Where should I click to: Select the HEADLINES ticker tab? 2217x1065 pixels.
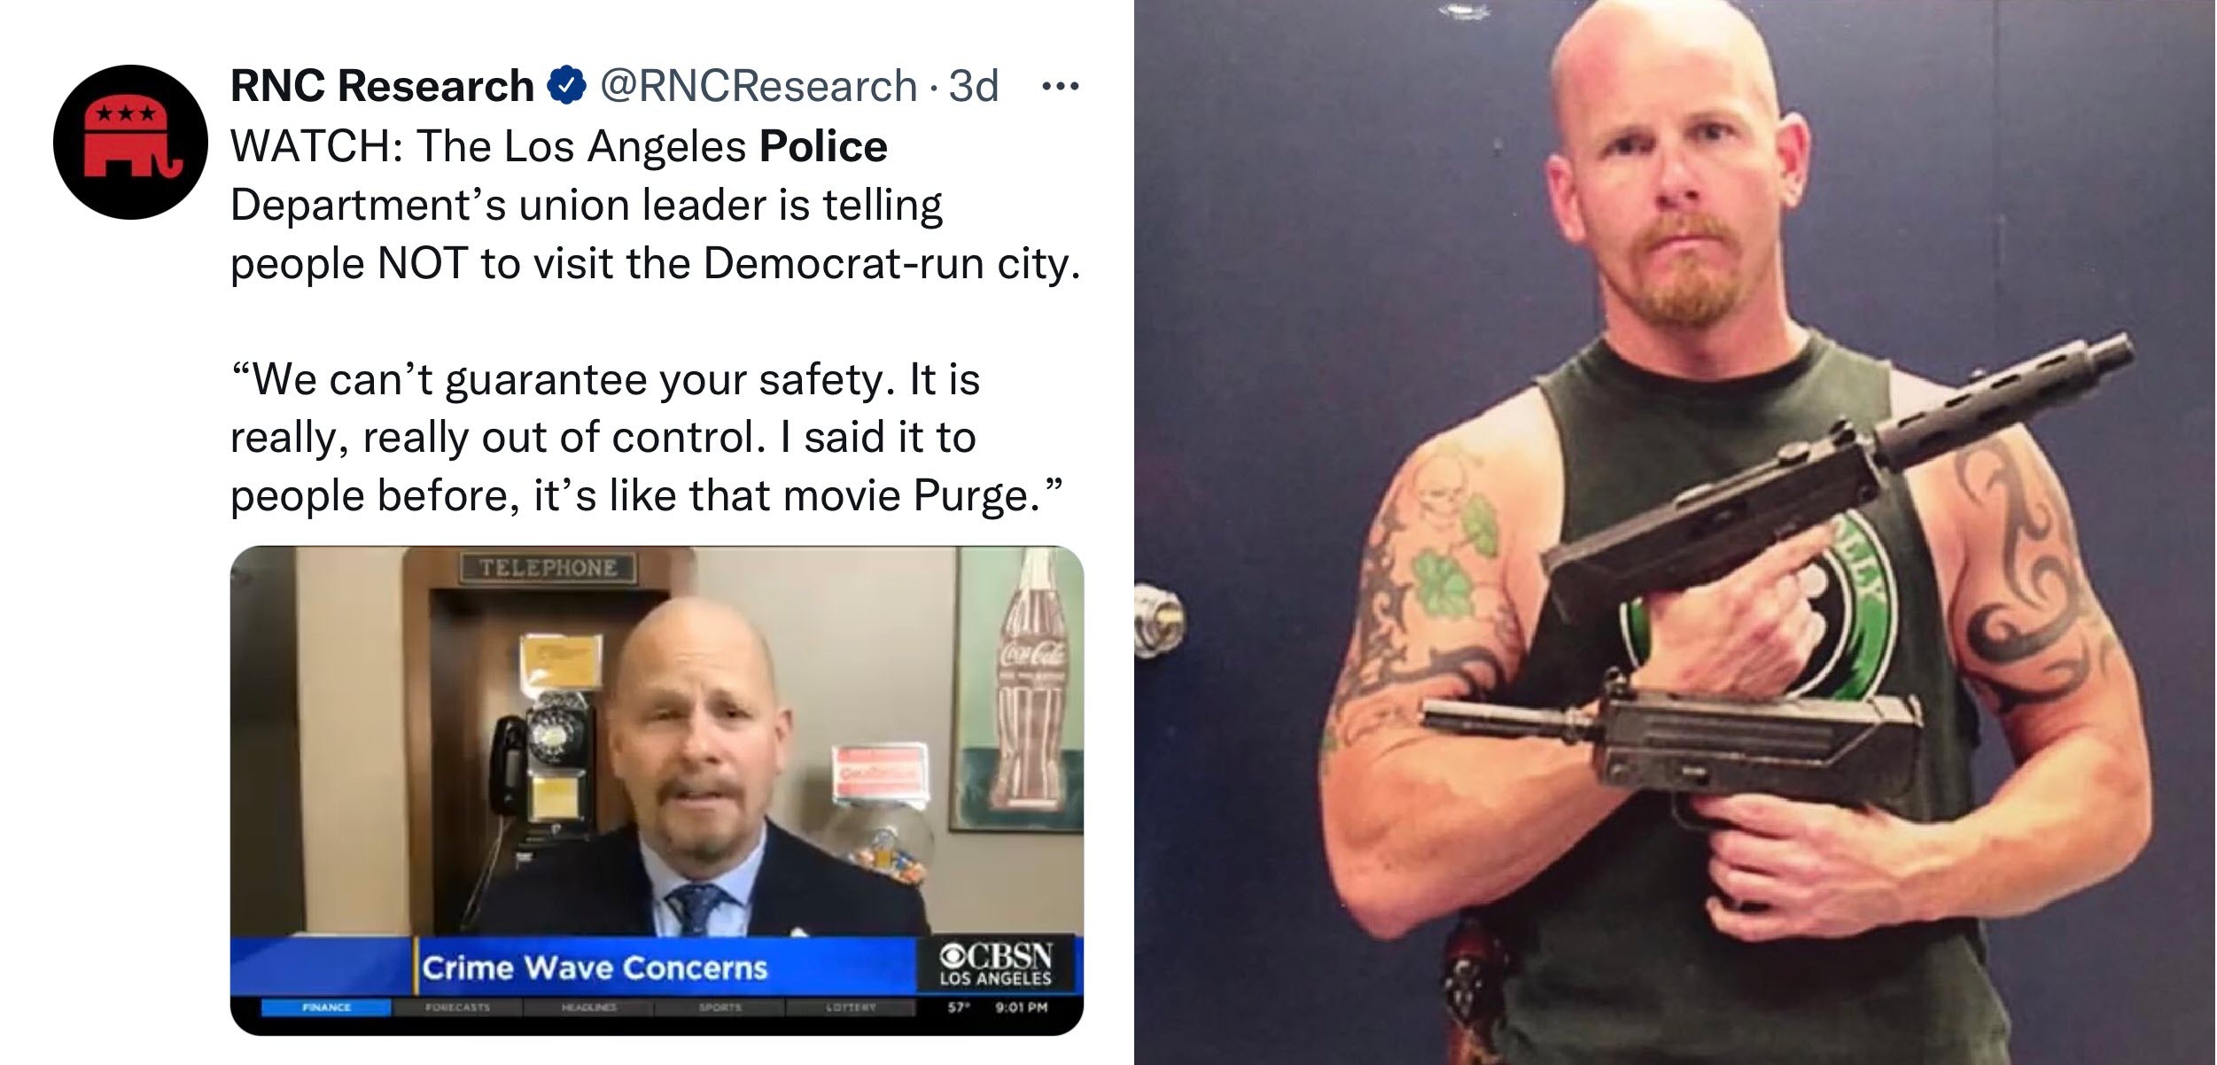pyautogui.click(x=588, y=1007)
